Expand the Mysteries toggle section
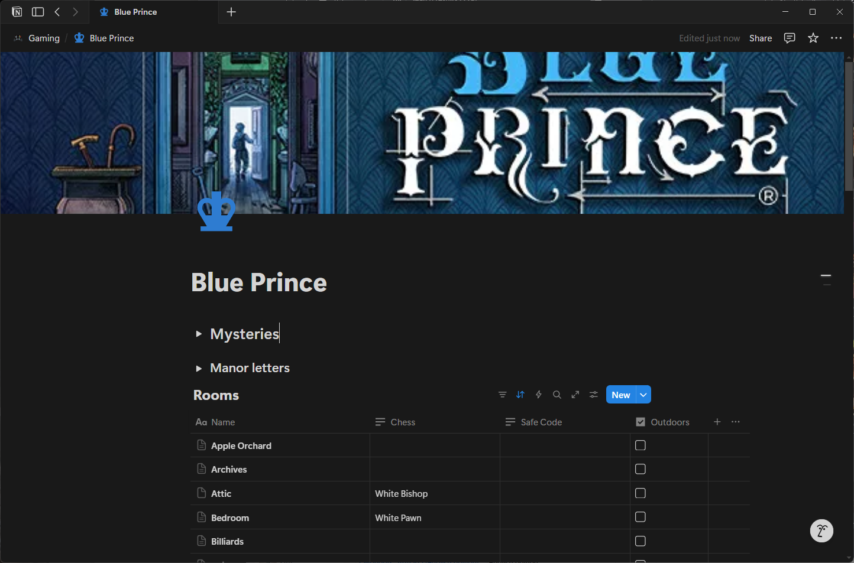Viewport: 854px width, 563px height. pyautogui.click(x=199, y=334)
